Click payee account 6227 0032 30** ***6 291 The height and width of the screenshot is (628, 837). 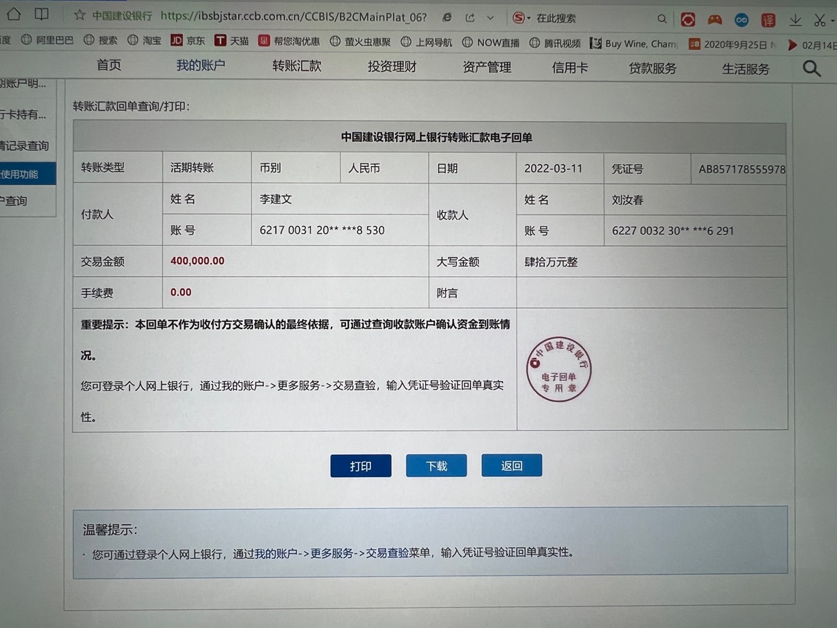673,231
